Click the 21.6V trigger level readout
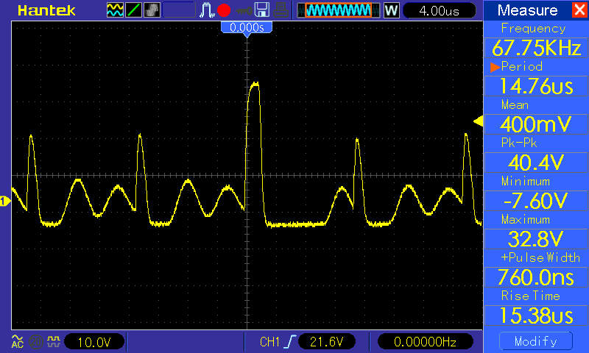 326,342
